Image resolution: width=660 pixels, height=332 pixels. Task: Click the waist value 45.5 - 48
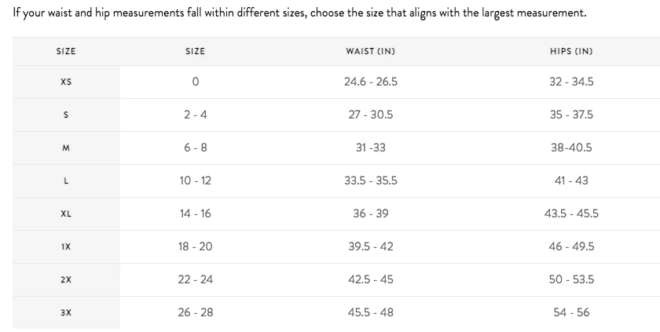click(370, 312)
